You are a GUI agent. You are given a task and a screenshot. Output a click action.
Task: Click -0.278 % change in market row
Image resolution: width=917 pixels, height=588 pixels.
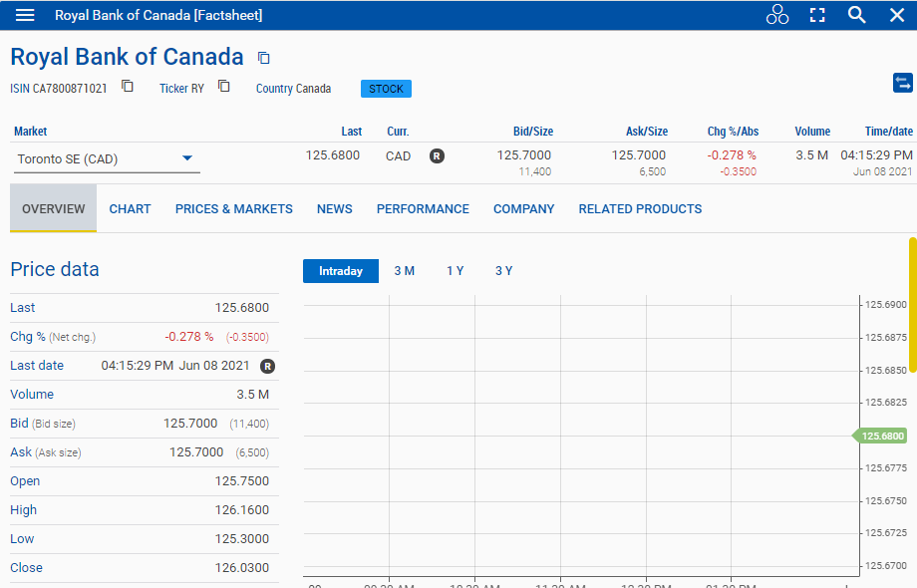pyautogui.click(x=731, y=155)
